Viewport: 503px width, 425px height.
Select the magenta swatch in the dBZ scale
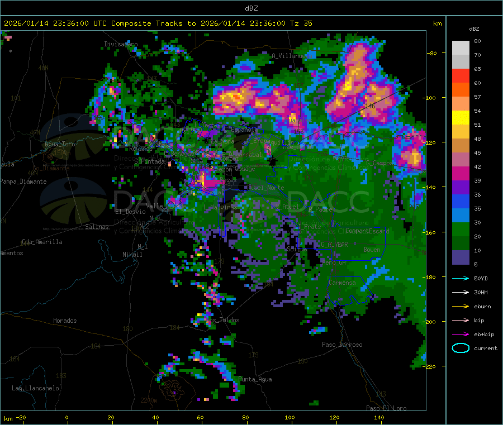point(461,173)
